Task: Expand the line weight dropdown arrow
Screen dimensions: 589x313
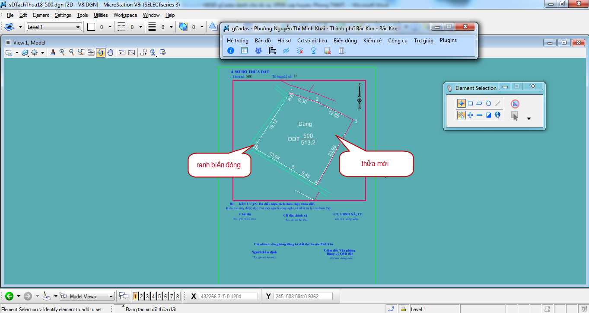Action: (x=171, y=27)
